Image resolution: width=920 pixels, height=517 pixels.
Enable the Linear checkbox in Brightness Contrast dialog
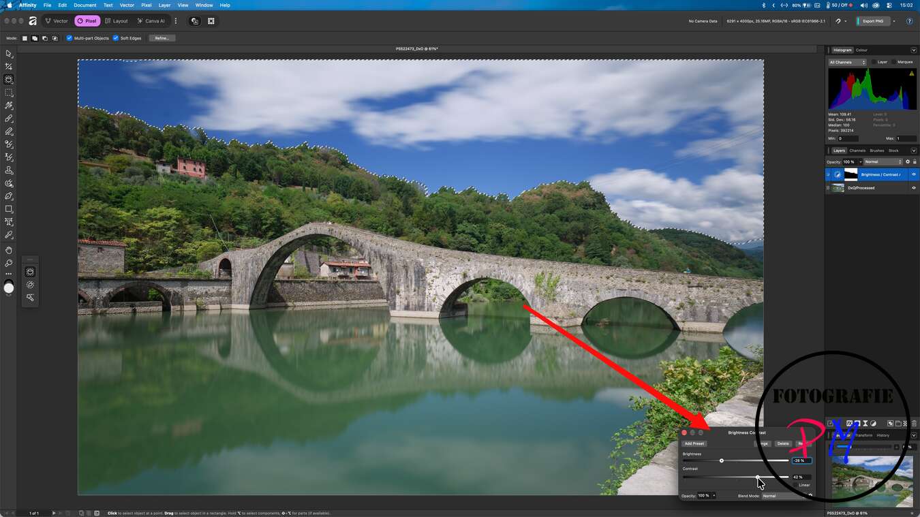pyautogui.click(x=795, y=485)
